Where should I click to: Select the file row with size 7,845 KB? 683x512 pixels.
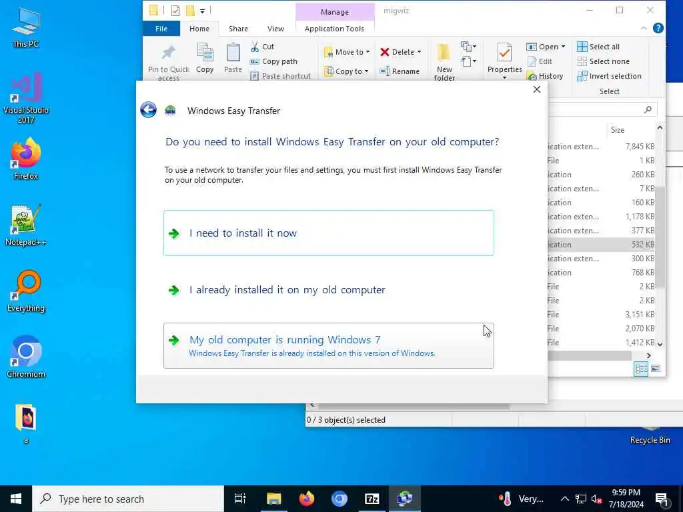602,147
